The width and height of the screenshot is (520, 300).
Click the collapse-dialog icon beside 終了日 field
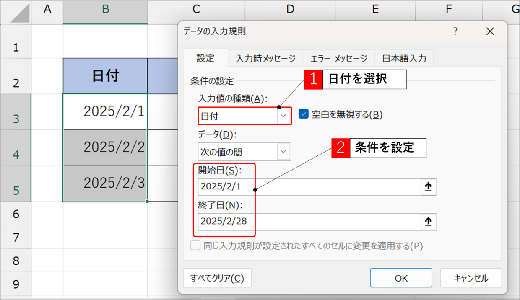point(428,222)
